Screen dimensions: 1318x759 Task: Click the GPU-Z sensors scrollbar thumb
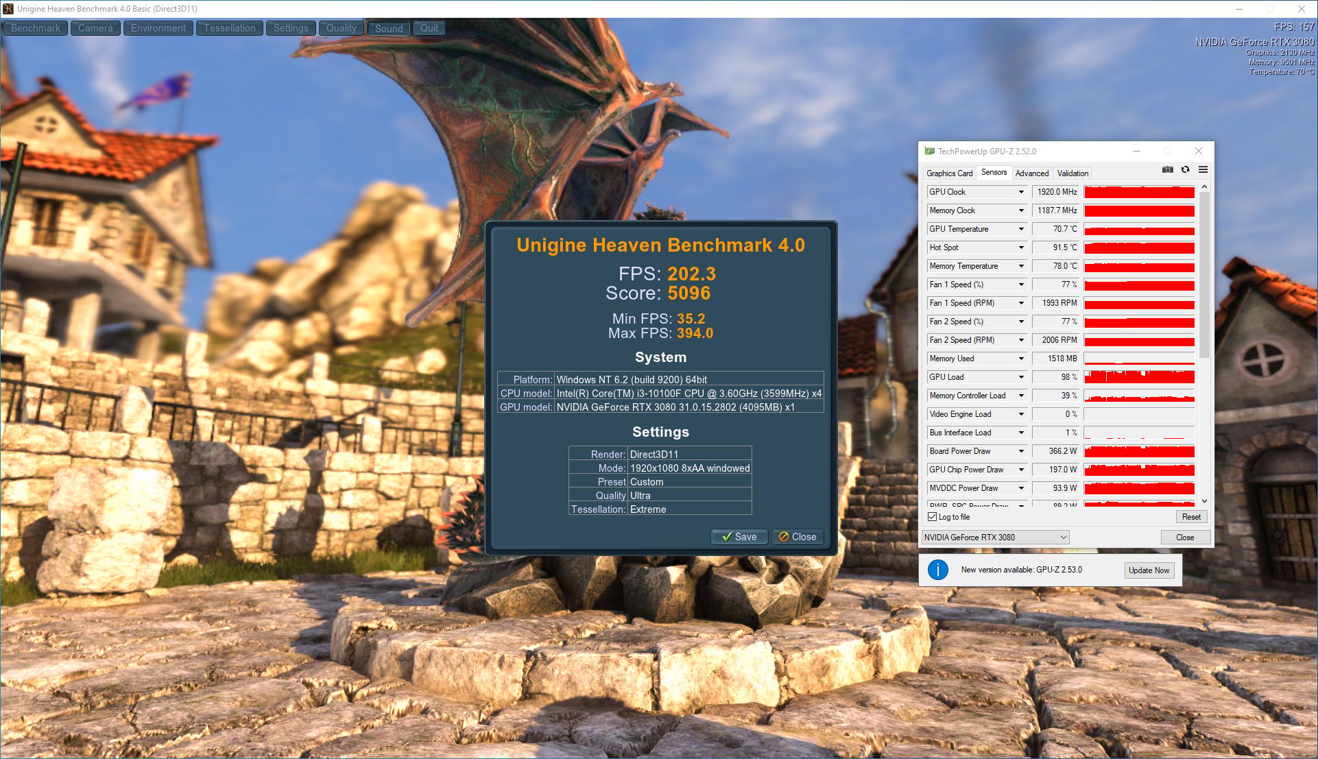point(1205,274)
